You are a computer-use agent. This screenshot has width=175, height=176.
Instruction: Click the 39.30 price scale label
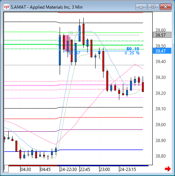coord(161,78)
